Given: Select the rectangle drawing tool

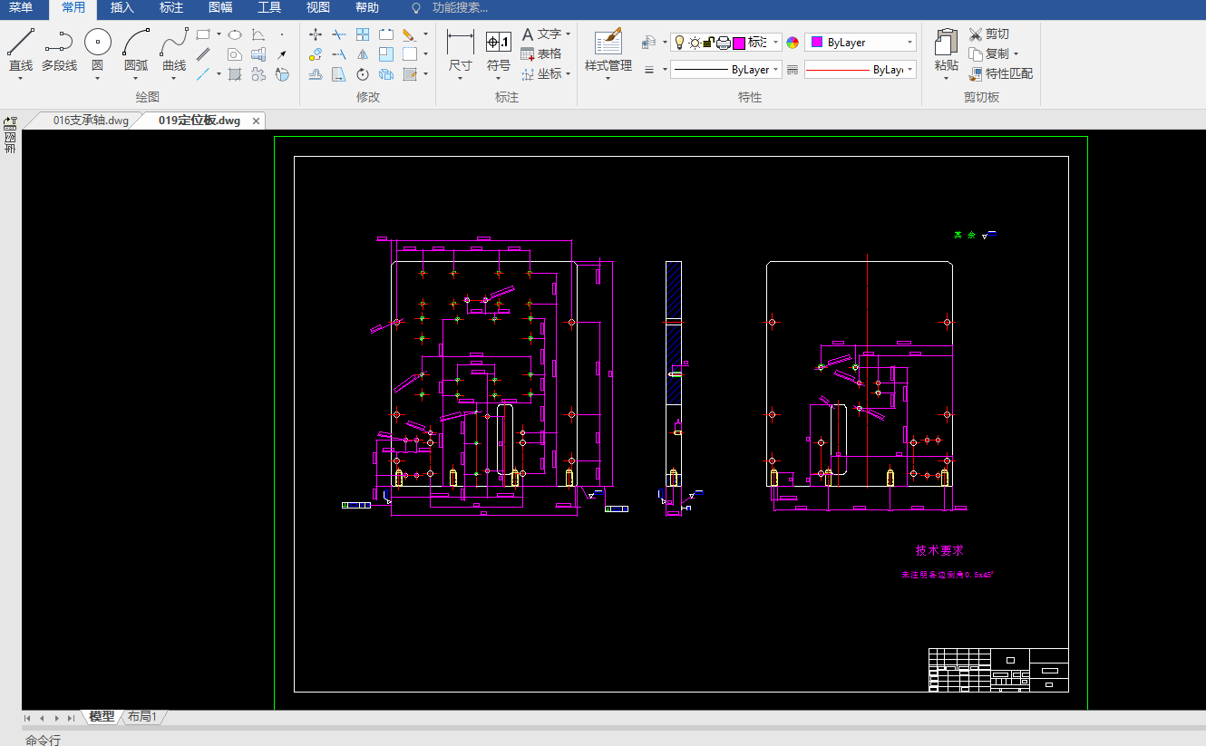Looking at the screenshot, I should [204, 34].
